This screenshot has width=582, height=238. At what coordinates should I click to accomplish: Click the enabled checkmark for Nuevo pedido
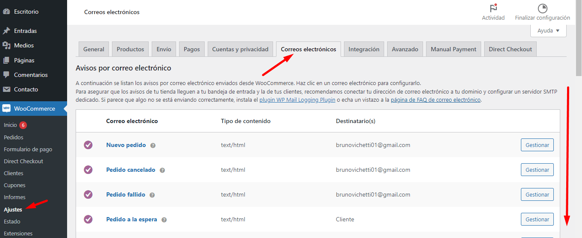tap(88, 145)
